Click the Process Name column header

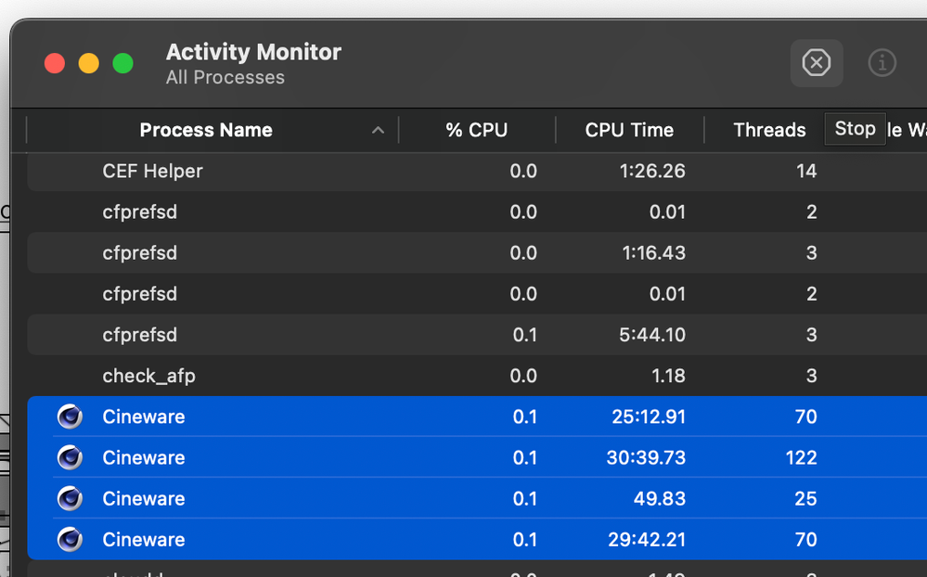[x=206, y=130]
